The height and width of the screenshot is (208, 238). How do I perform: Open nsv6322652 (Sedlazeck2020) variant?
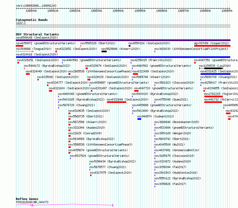76,49
